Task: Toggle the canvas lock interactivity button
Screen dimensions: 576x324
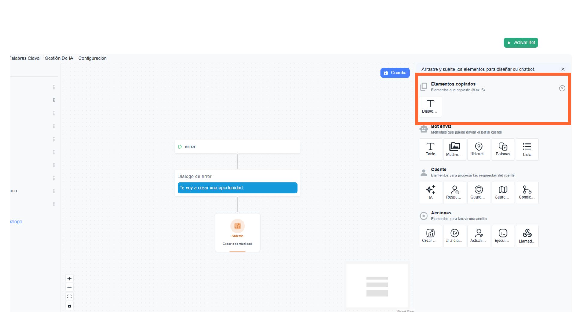Action: click(x=69, y=306)
